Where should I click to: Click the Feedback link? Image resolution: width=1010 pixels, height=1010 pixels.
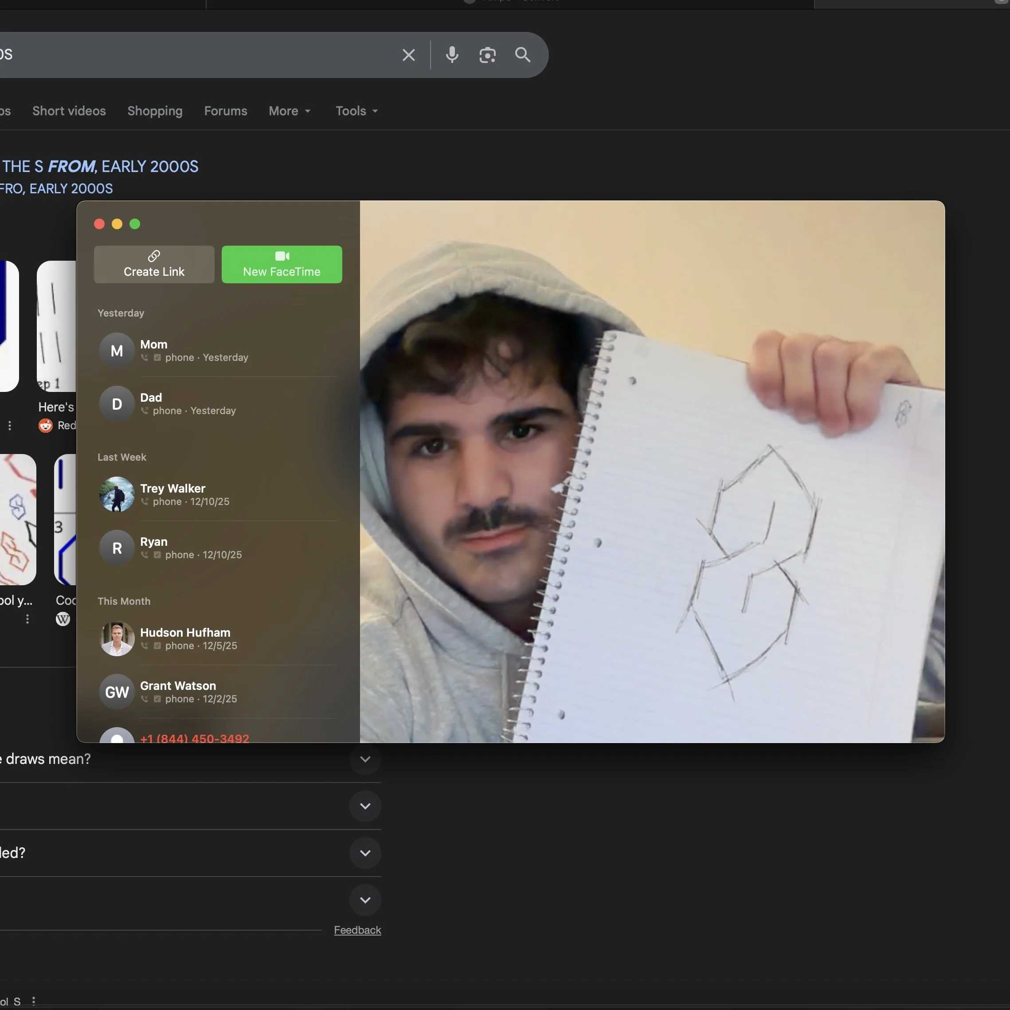357,930
